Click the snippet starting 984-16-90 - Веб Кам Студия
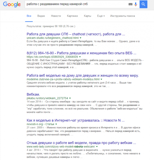This screenshot has height=160, width=154. pyautogui.click(x=85, y=64)
